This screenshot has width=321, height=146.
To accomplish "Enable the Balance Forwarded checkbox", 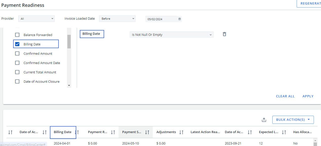I will point(17,35).
